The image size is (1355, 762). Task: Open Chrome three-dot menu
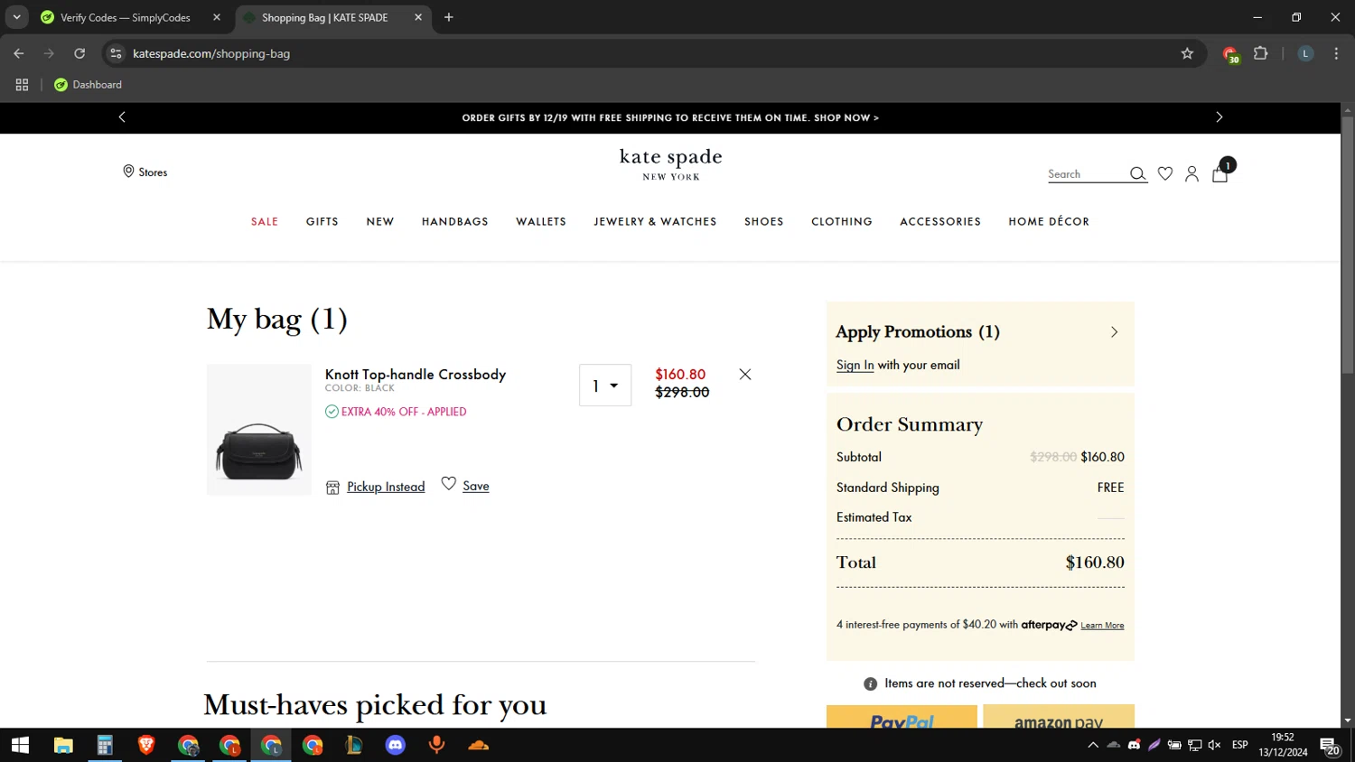pos(1336,53)
